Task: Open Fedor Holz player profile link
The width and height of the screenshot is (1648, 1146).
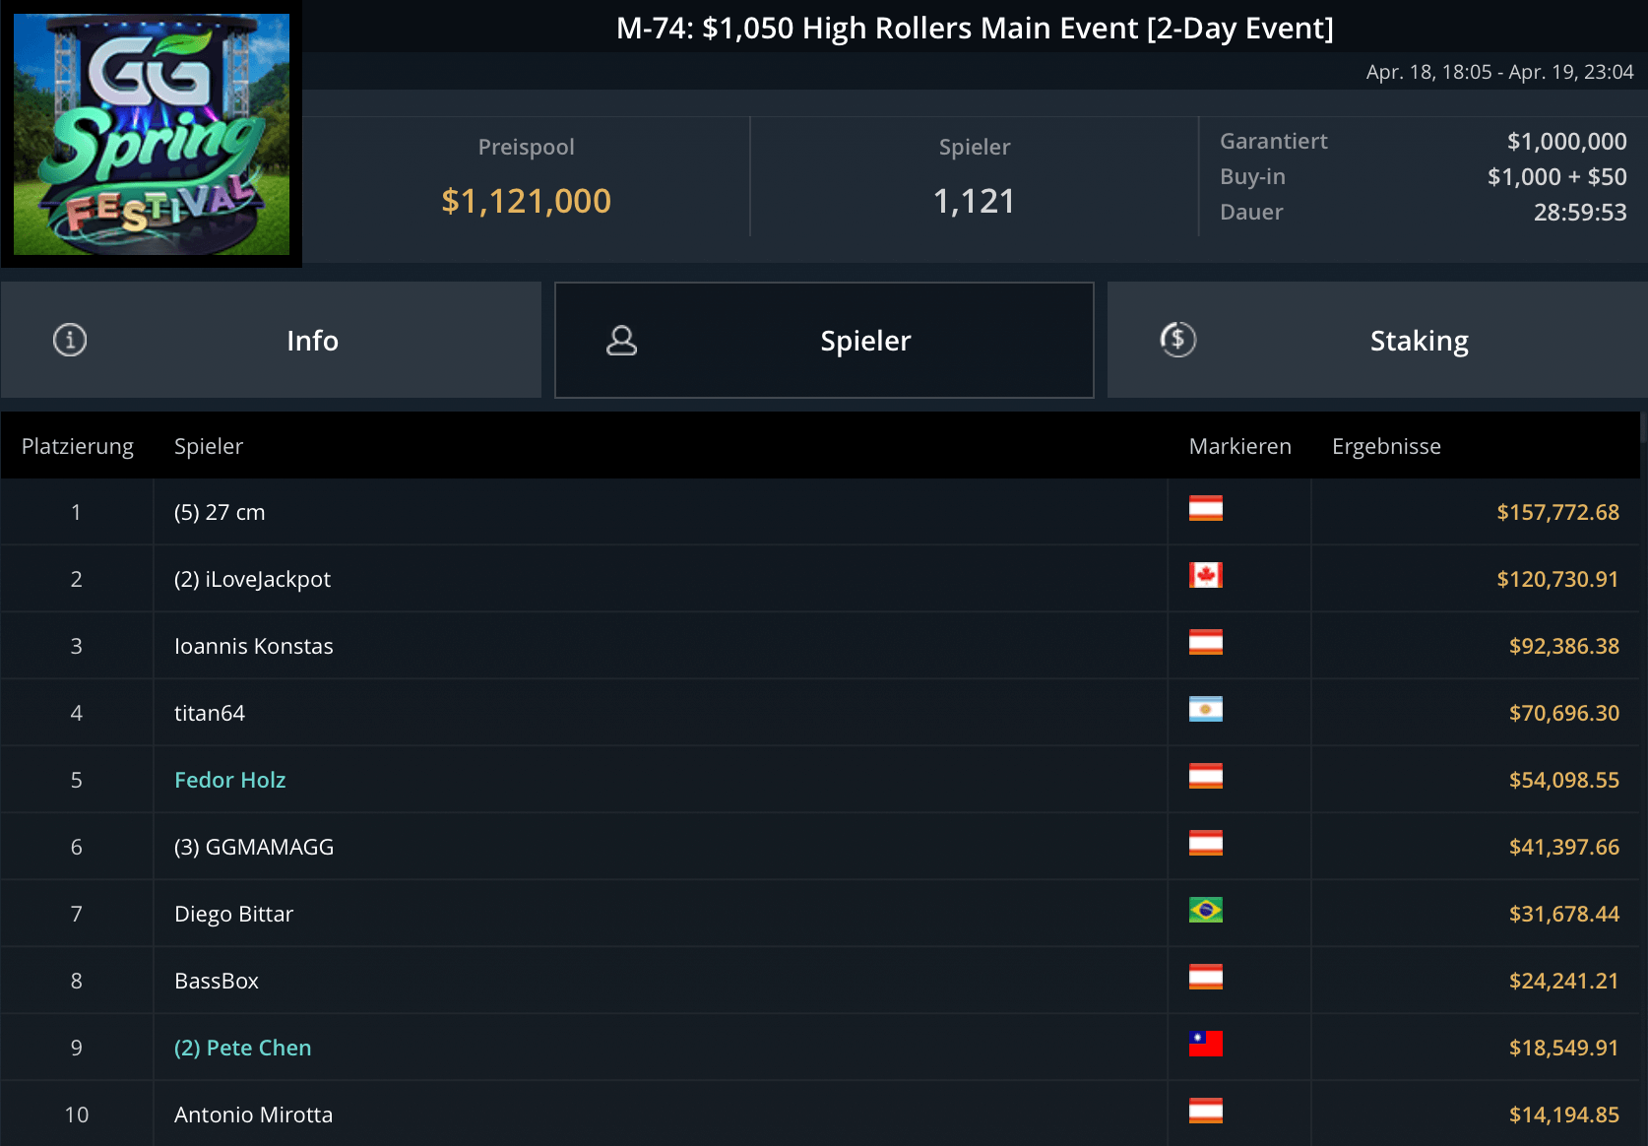Action: click(229, 780)
